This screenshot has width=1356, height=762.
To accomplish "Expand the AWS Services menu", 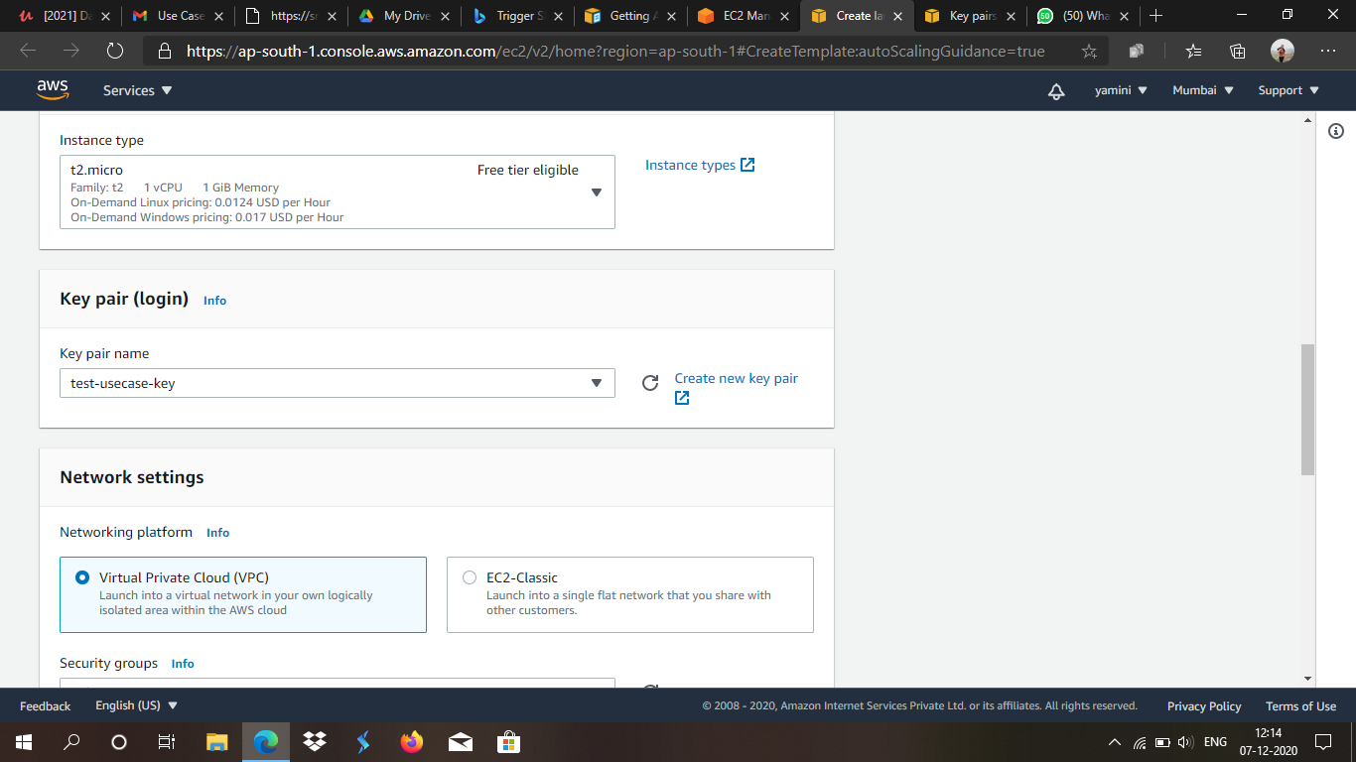I will click(138, 90).
